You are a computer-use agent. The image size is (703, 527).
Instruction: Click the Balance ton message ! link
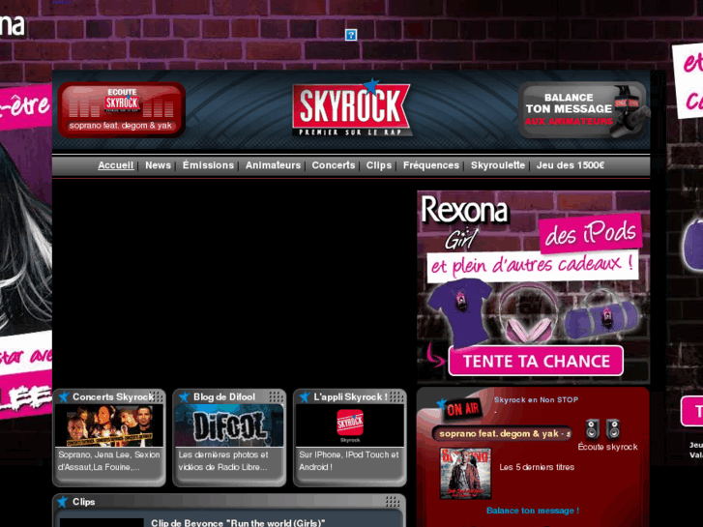533,511
